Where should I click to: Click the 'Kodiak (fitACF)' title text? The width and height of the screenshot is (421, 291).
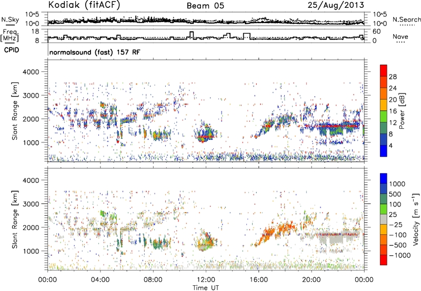[84, 5]
